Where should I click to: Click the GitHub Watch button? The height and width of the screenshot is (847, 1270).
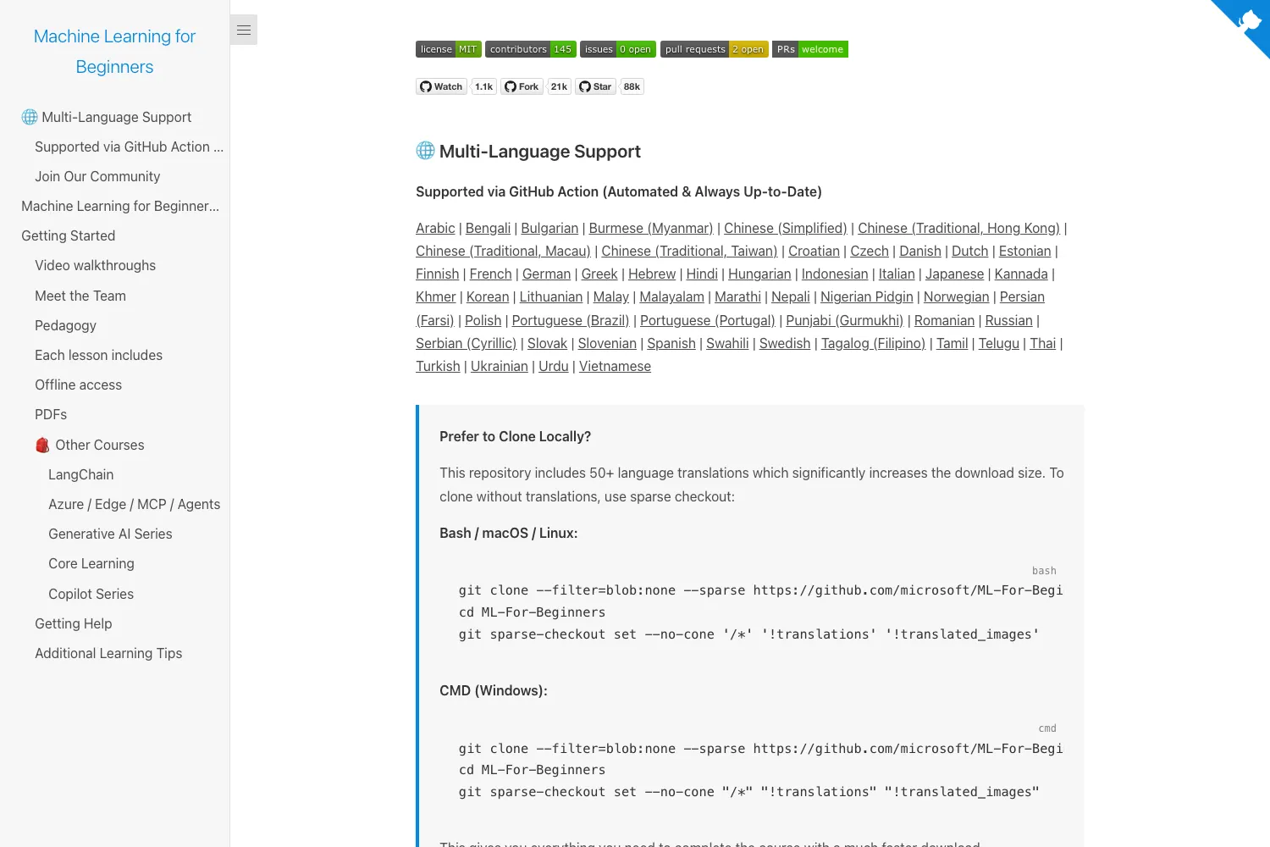coord(441,86)
